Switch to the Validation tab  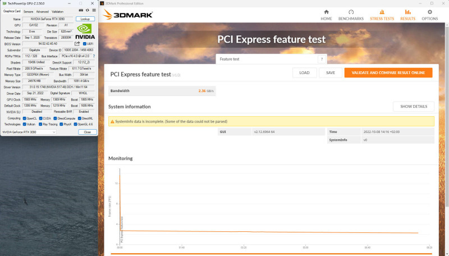pyautogui.click(x=58, y=12)
